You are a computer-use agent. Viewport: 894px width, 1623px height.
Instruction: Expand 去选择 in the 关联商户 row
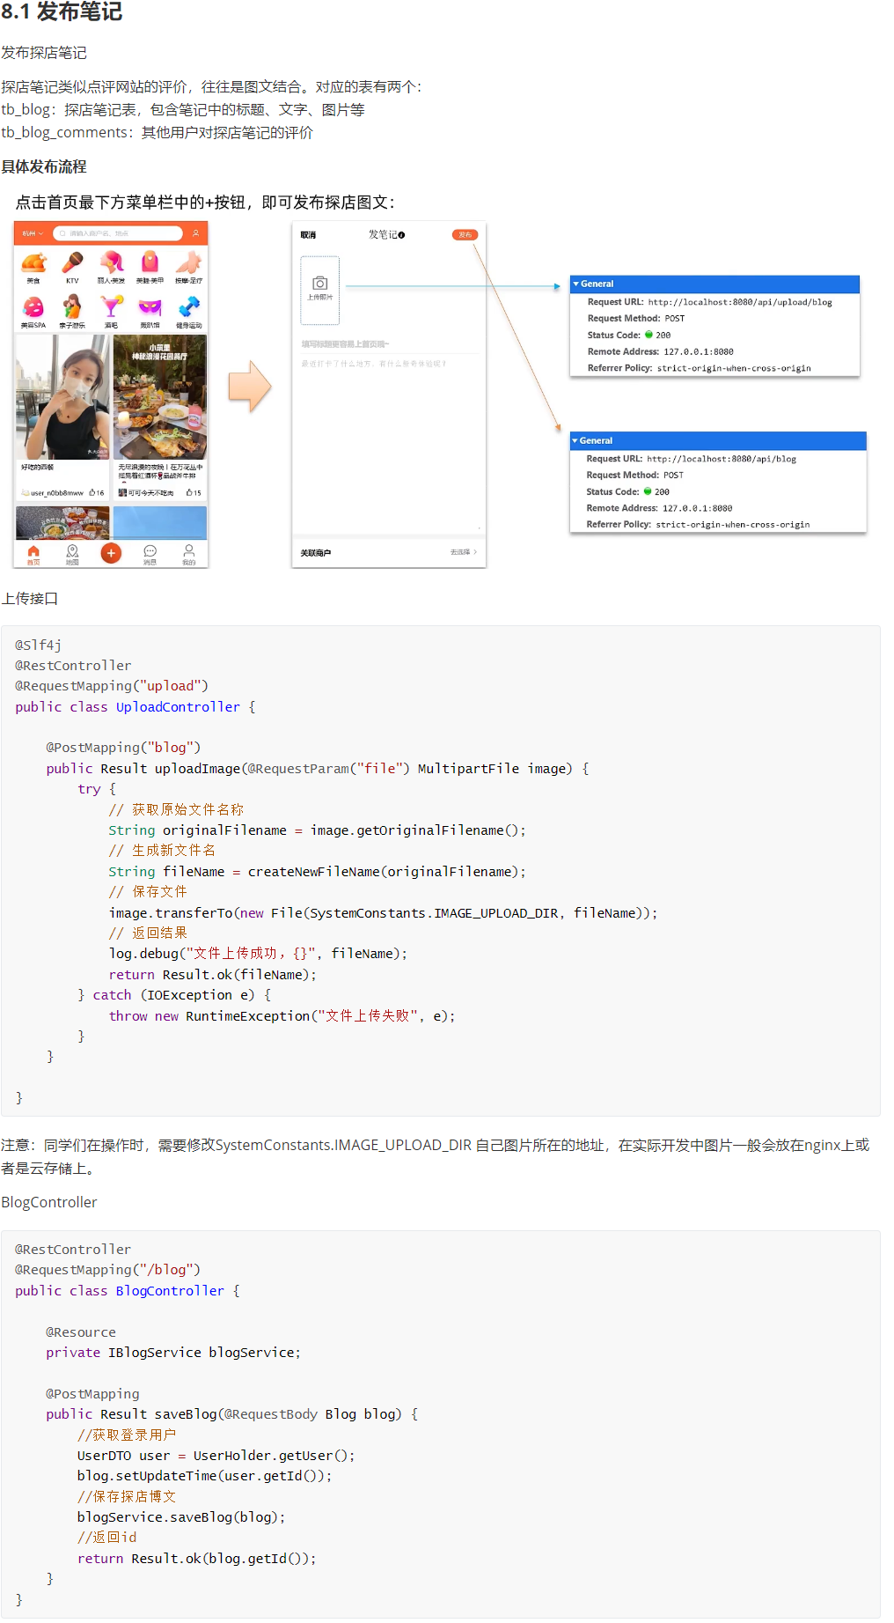point(463,552)
